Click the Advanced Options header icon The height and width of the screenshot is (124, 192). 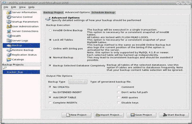click(x=48, y=19)
